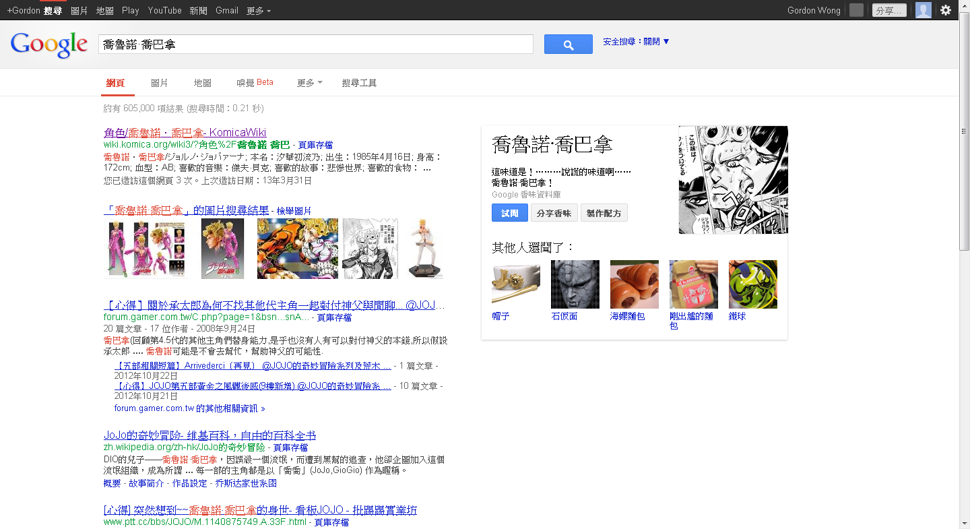Click the 製作配方 make recipe button
The height and width of the screenshot is (529, 970).
pos(604,213)
